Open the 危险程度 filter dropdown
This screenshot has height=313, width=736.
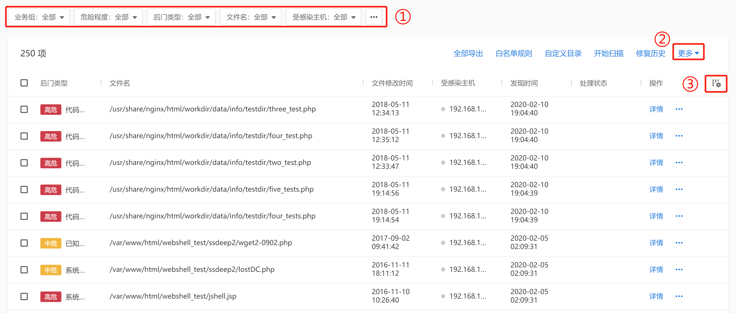click(x=108, y=17)
